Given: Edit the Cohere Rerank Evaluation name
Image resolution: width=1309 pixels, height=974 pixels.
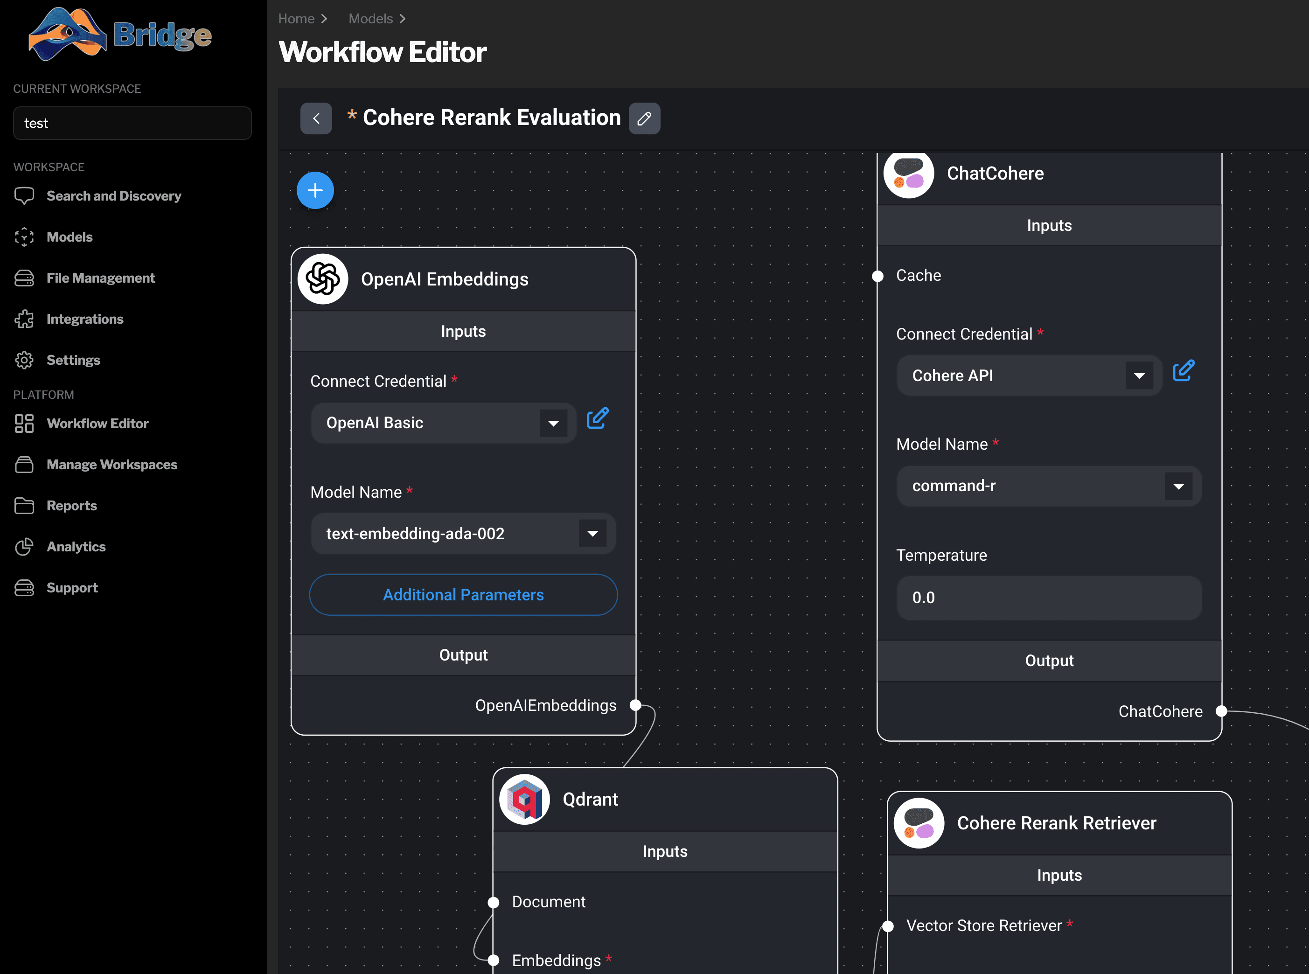Looking at the screenshot, I should tap(645, 118).
